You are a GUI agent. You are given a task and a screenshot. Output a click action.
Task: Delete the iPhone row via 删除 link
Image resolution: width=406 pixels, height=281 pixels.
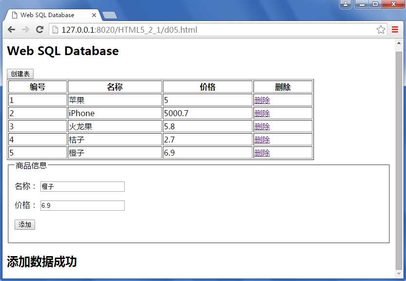point(262,113)
